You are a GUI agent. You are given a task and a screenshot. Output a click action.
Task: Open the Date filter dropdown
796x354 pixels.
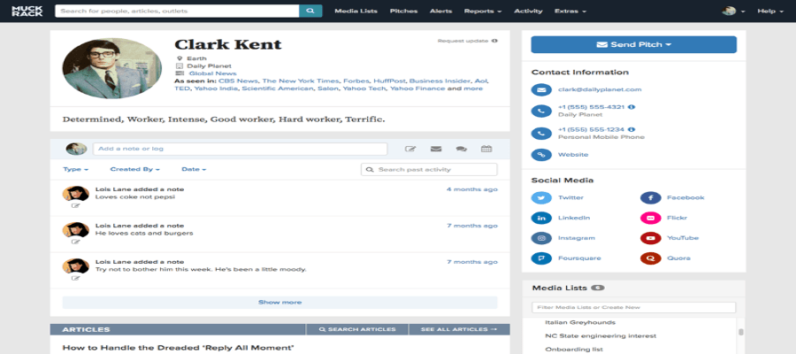click(194, 169)
